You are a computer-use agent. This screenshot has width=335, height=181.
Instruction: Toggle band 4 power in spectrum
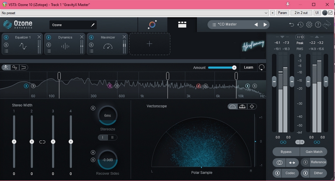tap(247, 86)
